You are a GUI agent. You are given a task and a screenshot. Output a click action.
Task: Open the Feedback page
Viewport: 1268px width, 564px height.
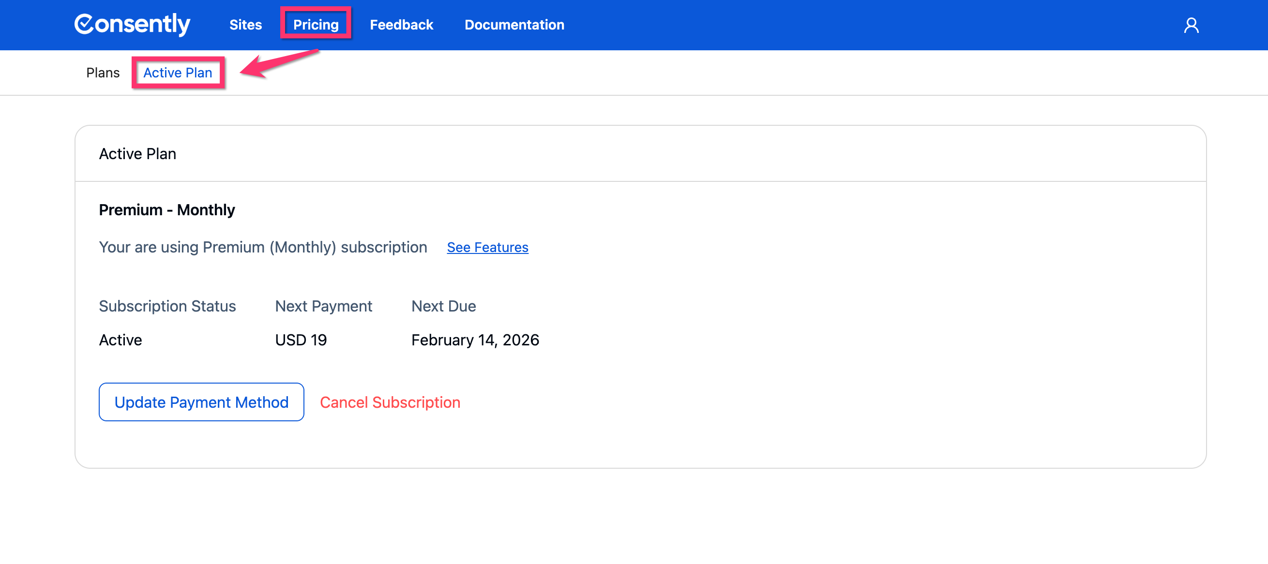(401, 25)
